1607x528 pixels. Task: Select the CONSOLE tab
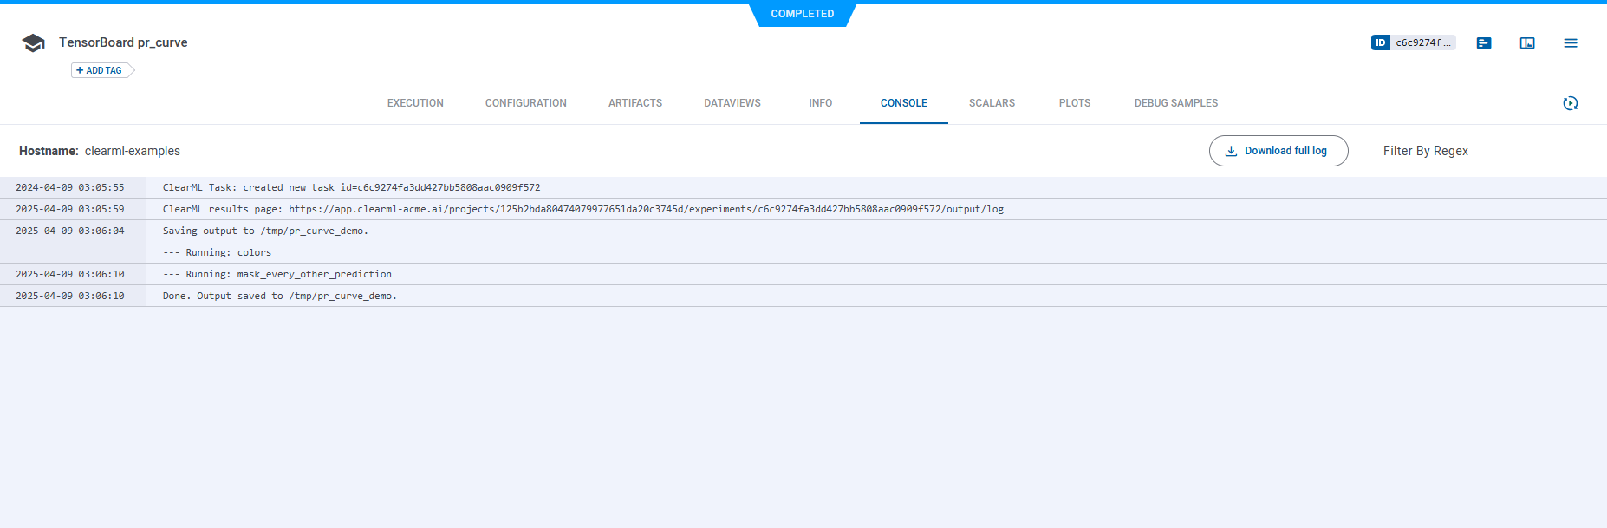[x=903, y=103]
